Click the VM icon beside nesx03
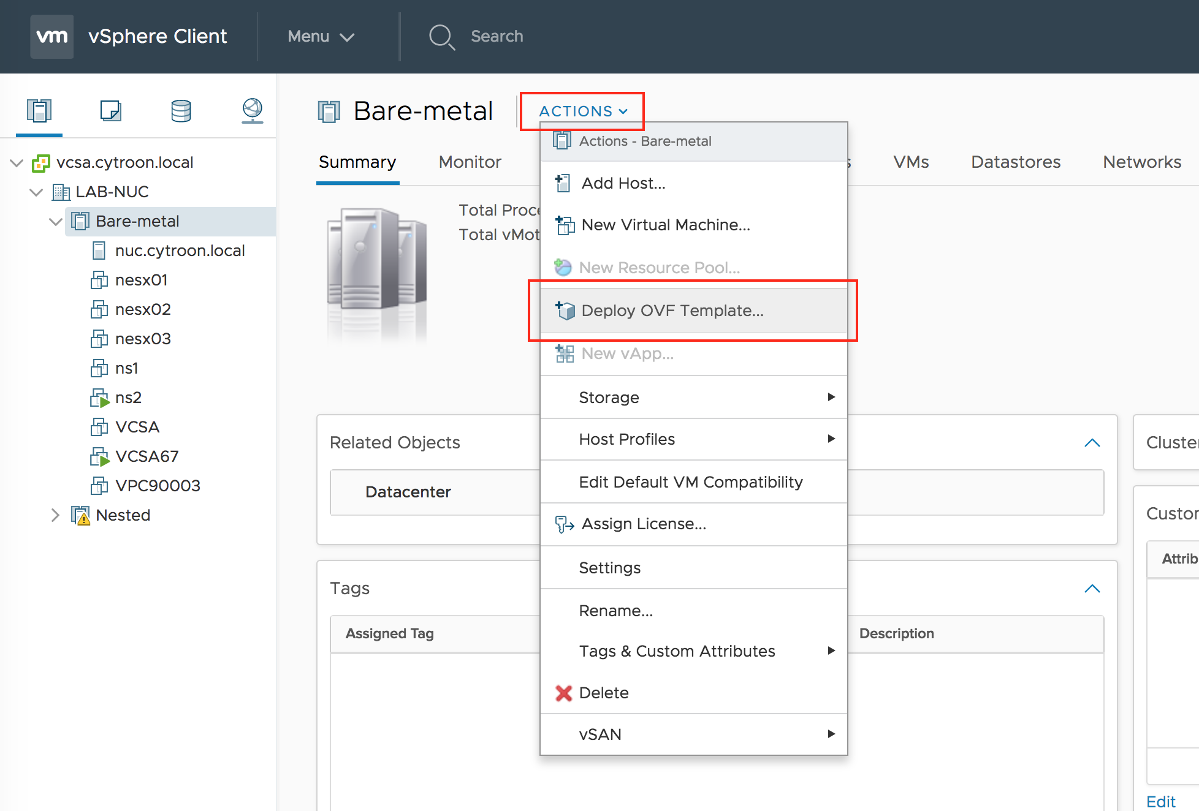This screenshot has width=1199, height=811. tap(99, 339)
